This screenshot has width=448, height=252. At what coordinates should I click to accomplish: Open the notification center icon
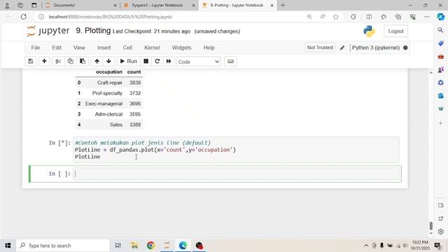(x=437, y=246)
